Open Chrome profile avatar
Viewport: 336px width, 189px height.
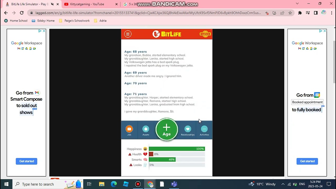[x=324, y=13]
